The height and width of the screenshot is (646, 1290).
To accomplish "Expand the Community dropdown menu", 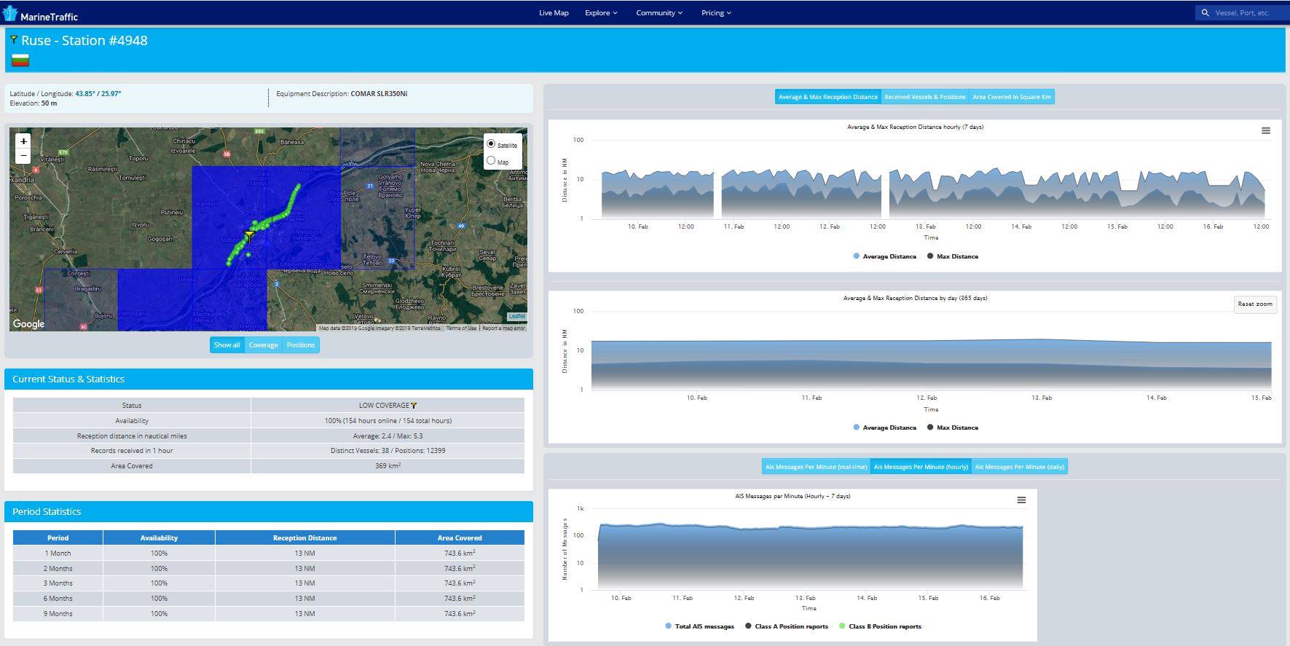I will pos(658,13).
